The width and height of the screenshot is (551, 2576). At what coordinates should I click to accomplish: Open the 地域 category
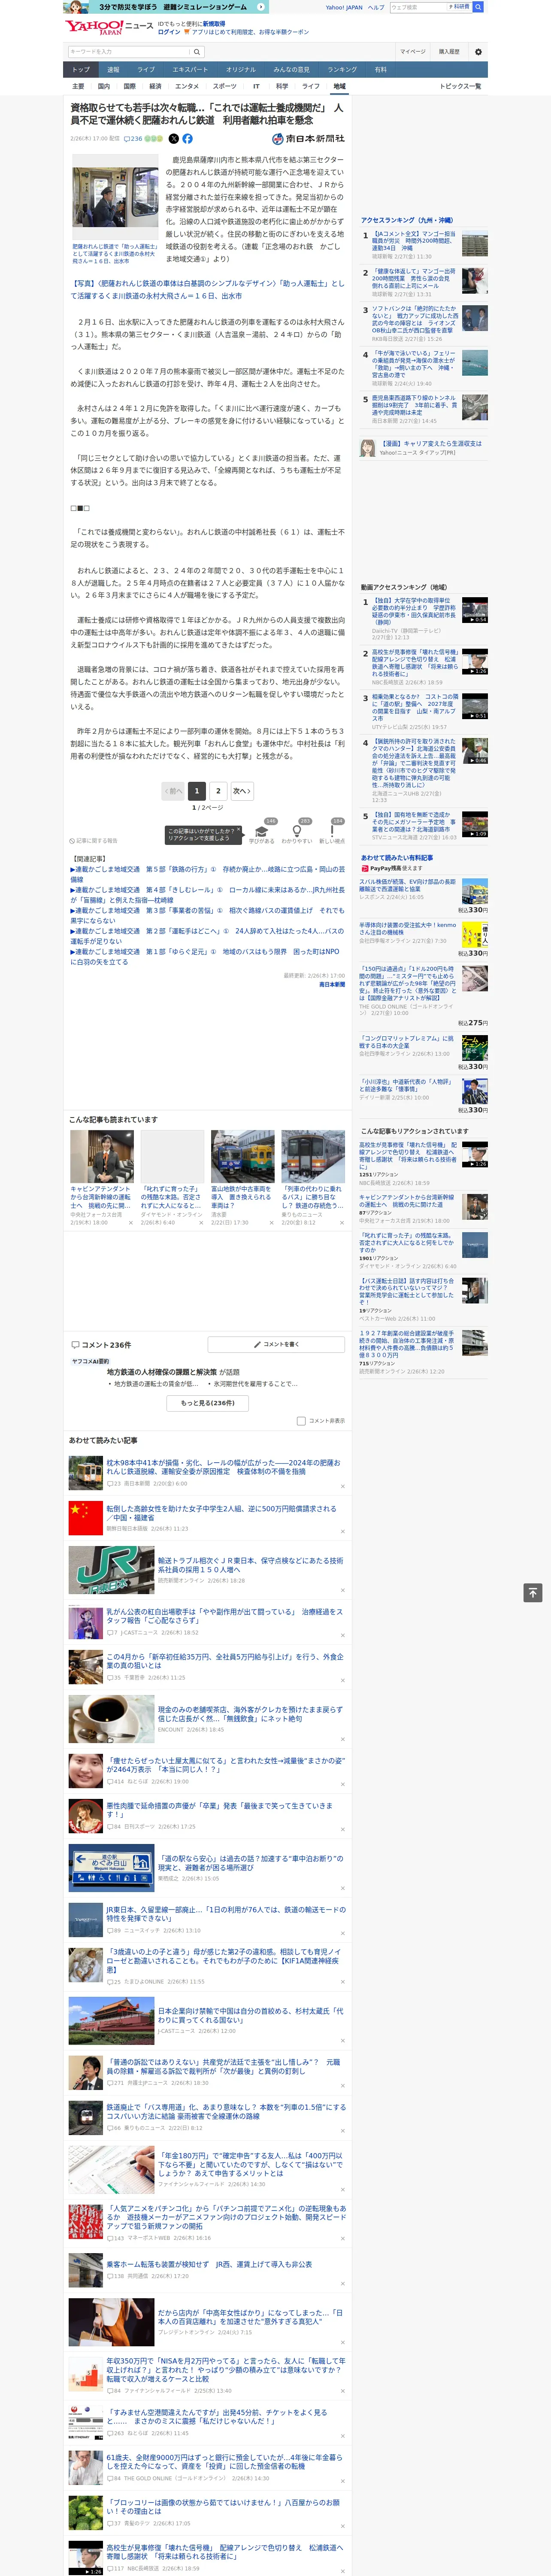coord(339,87)
